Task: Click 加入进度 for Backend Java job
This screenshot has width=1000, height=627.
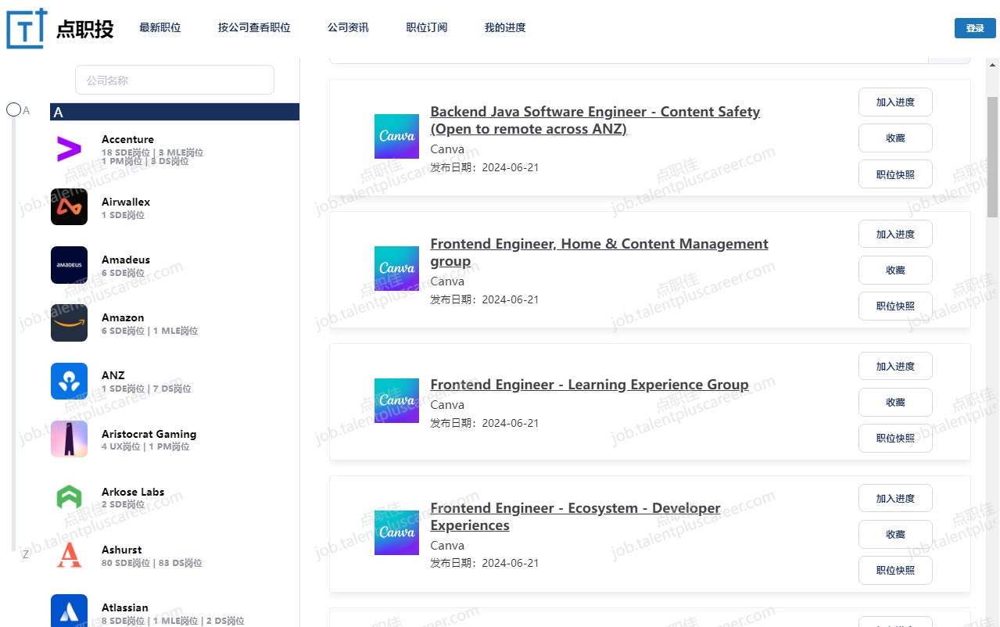Action: pos(894,102)
